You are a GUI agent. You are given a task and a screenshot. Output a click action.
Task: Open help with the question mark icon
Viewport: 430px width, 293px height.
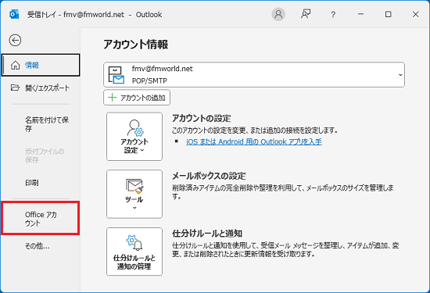pos(333,14)
